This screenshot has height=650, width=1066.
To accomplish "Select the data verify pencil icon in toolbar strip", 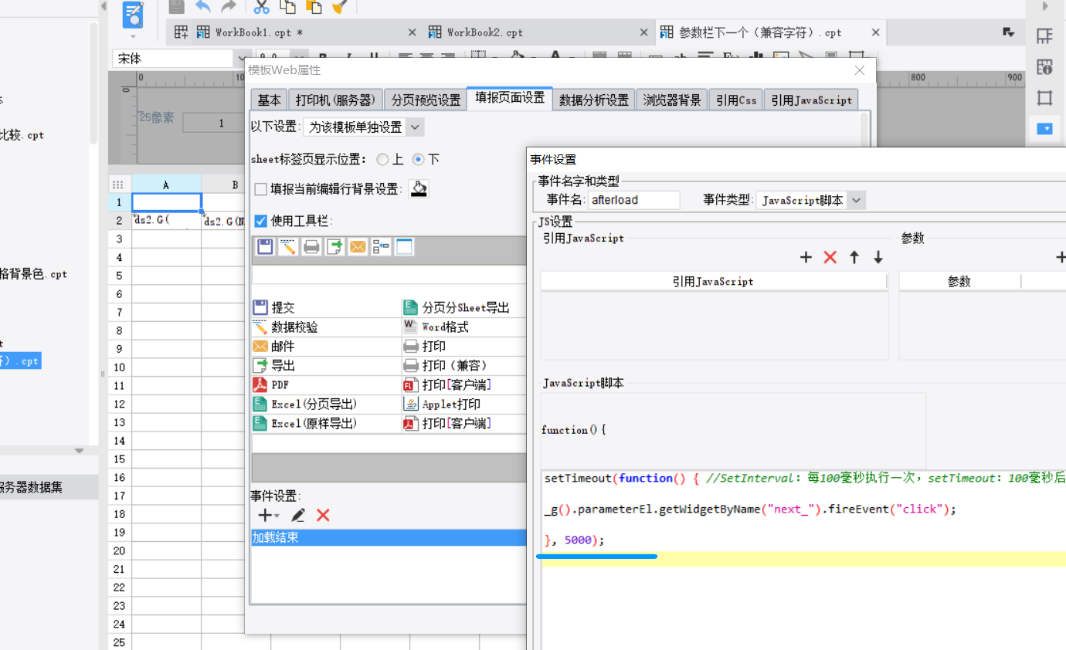I will click(288, 247).
